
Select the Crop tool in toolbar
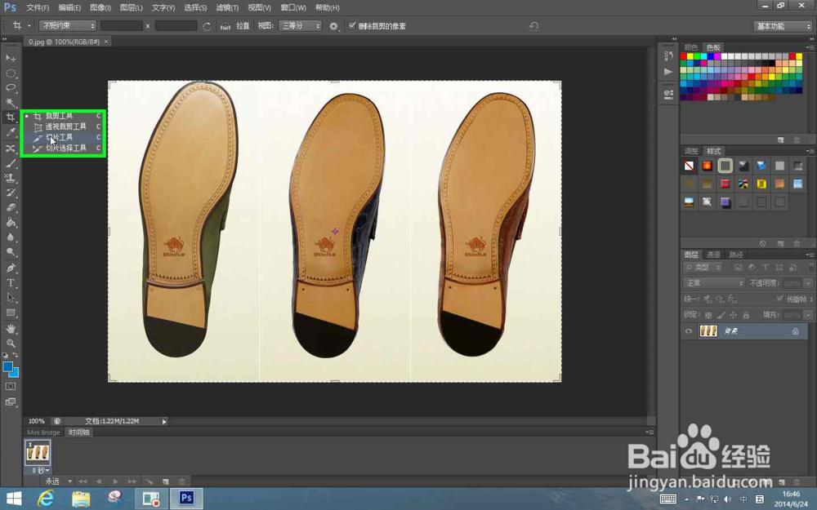click(x=11, y=117)
